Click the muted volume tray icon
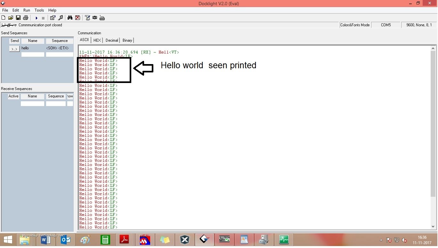Screen dimensions: 438x248 (x=404, y=240)
